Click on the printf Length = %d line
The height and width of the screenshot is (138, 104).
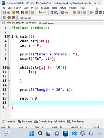coord(46,89)
